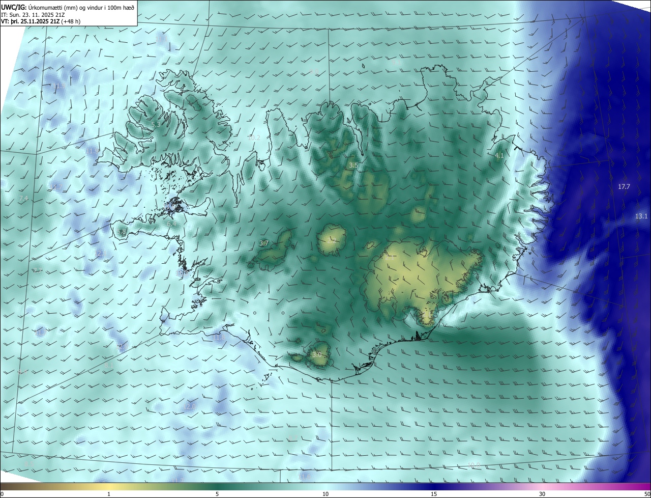
Task: Click the 6.4 value on the map
Action: click(x=172, y=224)
